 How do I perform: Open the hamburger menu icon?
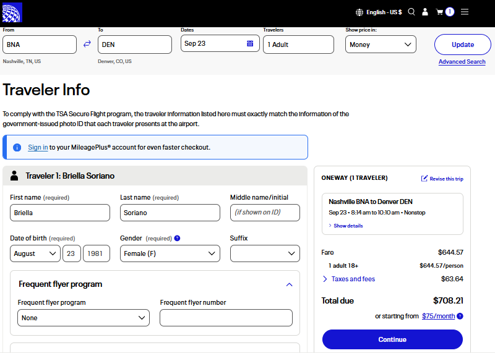coord(465,12)
